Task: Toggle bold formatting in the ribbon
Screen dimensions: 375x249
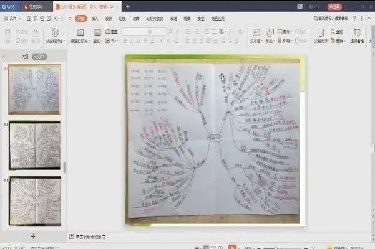Action: [125, 42]
